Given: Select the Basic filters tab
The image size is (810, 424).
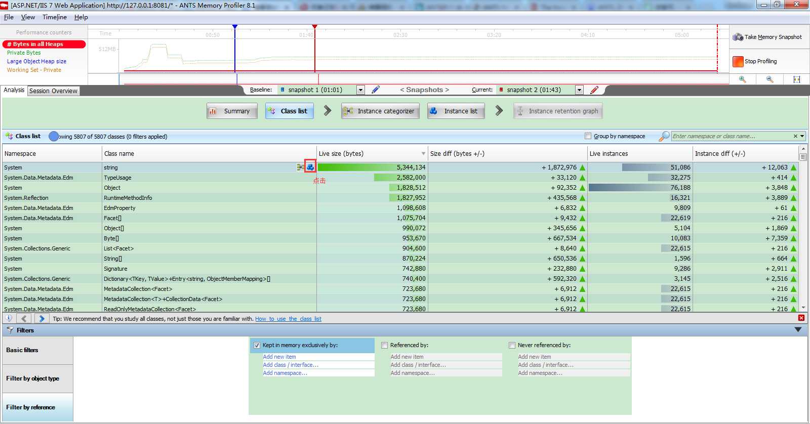Looking at the screenshot, I should 37,350.
